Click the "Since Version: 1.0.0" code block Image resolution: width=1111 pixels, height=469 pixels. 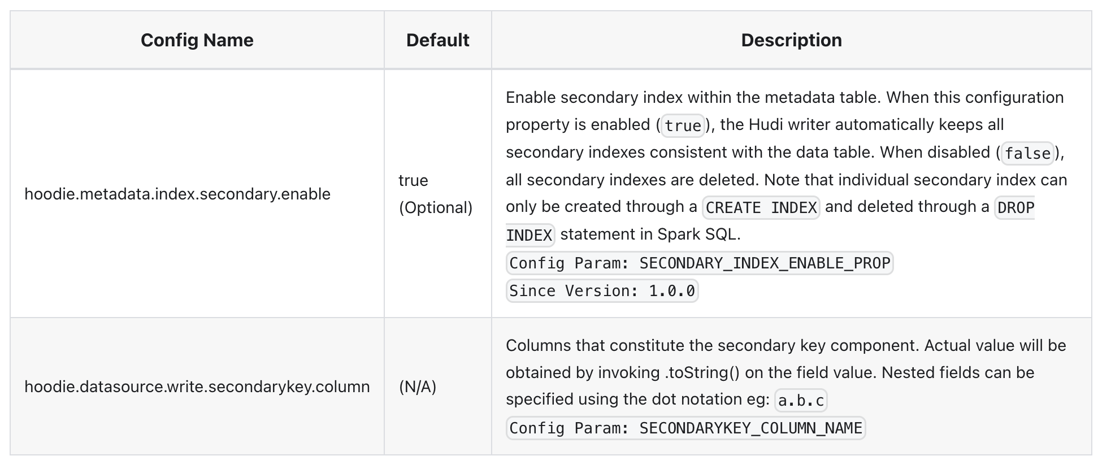tap(602, 291)
